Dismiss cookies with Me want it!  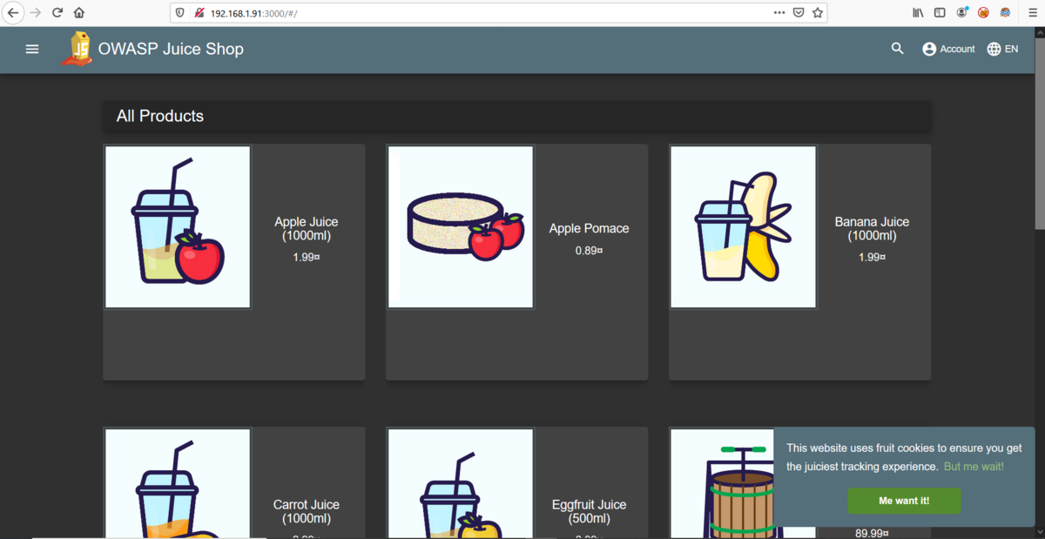904,501
